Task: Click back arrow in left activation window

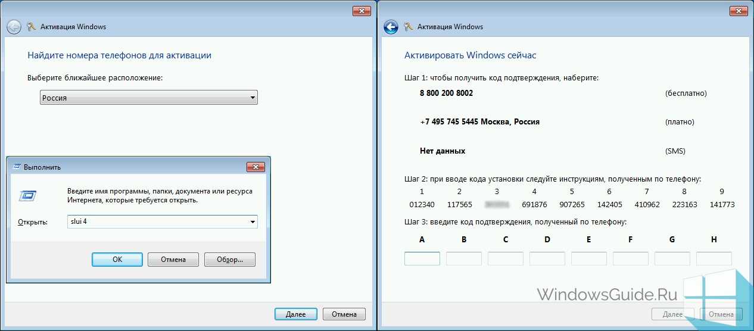Action: point(14,27)
